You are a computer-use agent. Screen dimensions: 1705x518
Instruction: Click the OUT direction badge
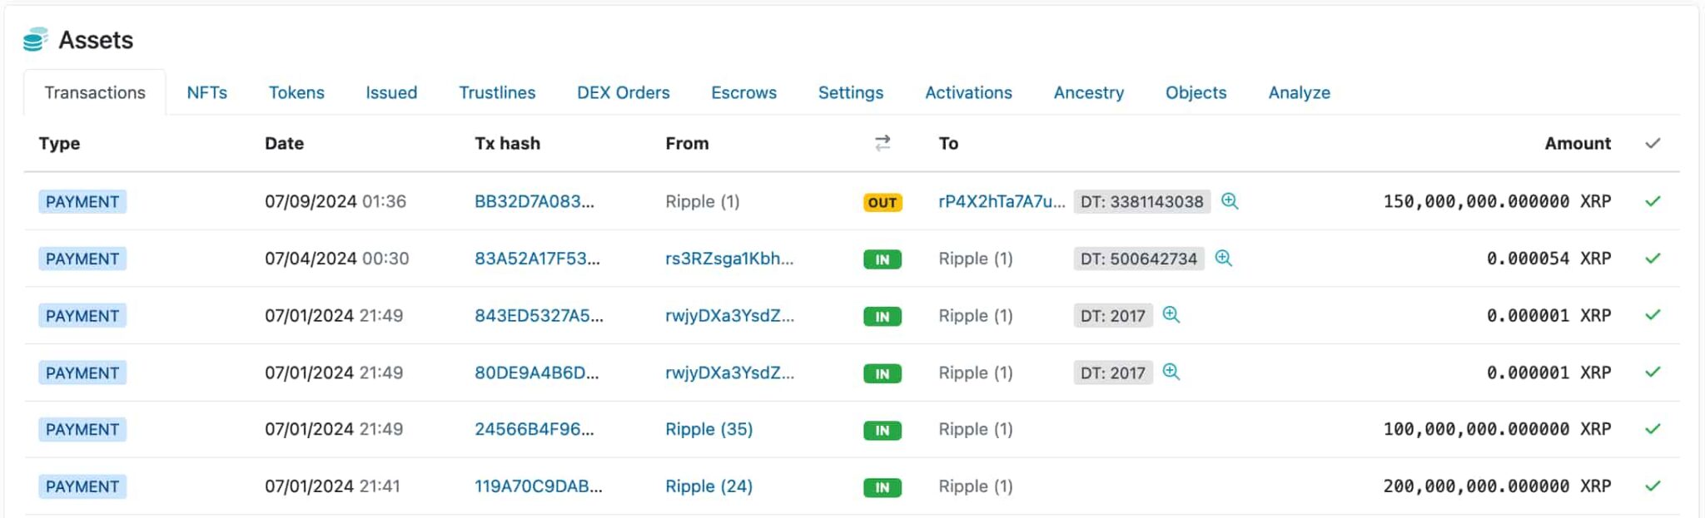[x=882, y=202]
